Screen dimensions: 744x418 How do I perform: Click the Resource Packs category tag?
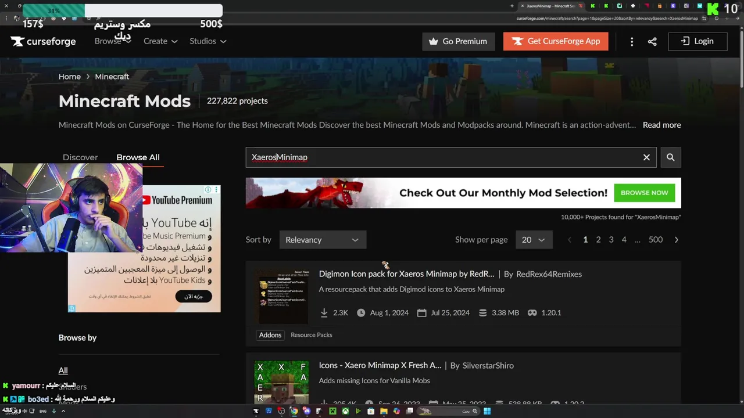(312, 335)
